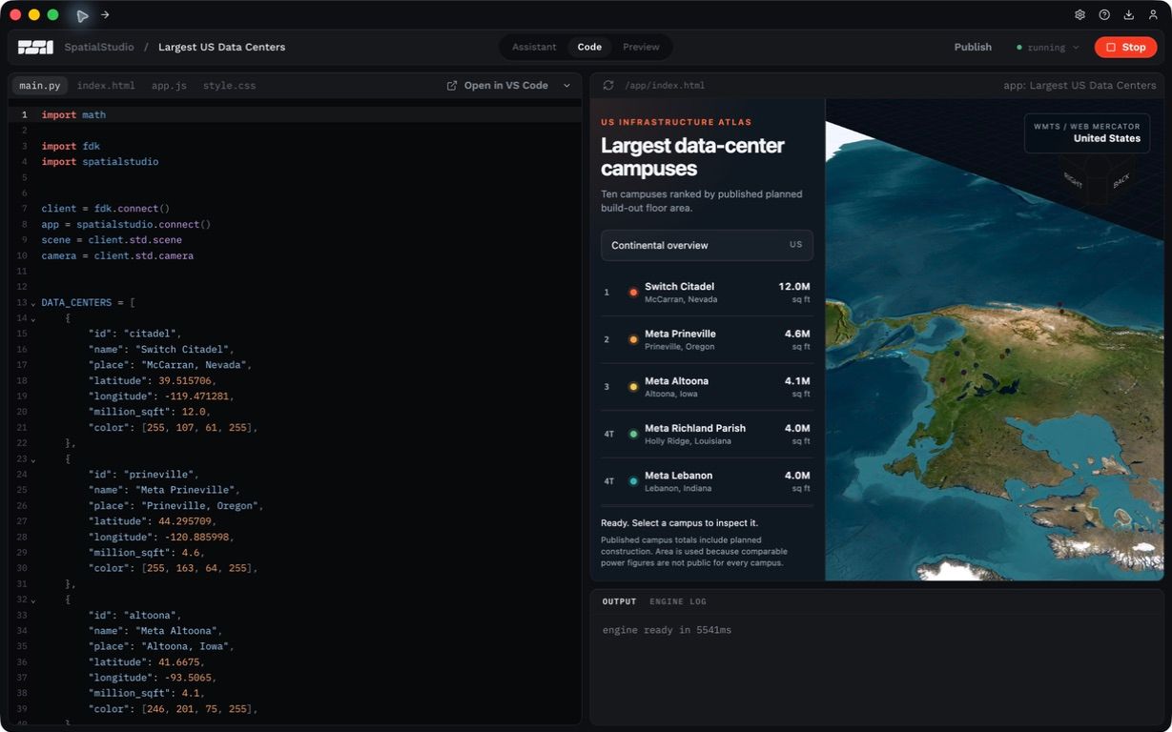
Task: Click the SpatialStudio breadcrumb link
Action: 99,47
